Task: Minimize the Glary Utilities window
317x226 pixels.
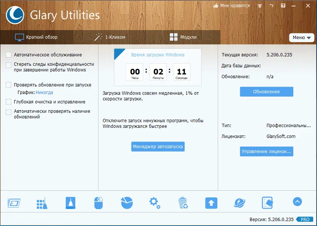Action: point(294,6)
